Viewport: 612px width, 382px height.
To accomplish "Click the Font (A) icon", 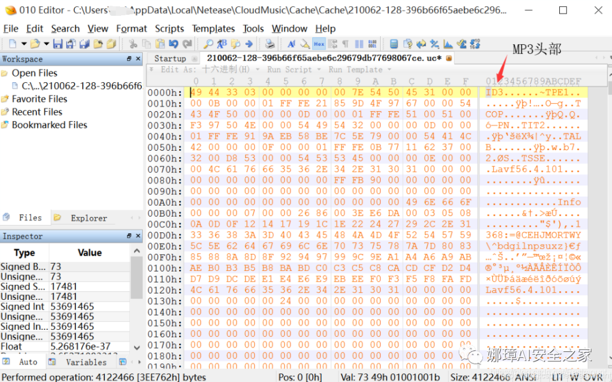I will coord(291,44).
